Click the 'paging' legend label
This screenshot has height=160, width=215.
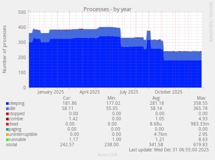point(15,129)
